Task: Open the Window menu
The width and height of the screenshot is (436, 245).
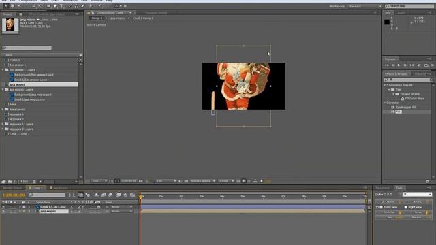Action: point(97,1)
